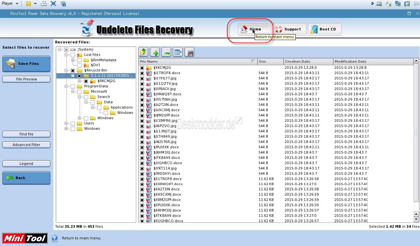420x246 pixels.
Task: Check the ProgramData checkbox
Action: pyautogui.click(x=73, y=86)
